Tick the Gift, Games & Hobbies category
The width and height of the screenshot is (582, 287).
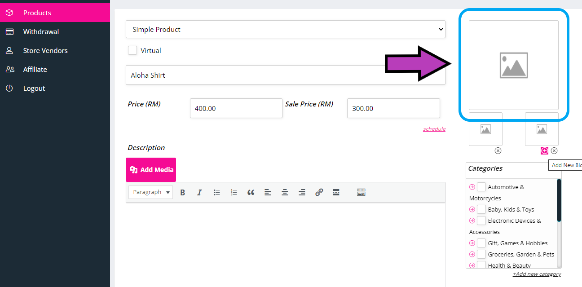[x=481, y=243]
